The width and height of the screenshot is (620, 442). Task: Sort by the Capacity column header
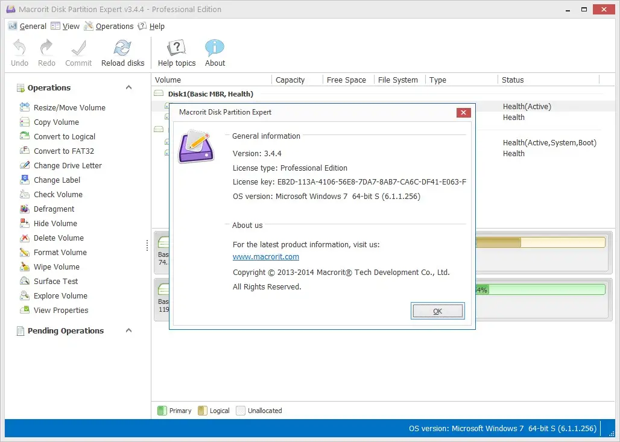pos(297,80)
